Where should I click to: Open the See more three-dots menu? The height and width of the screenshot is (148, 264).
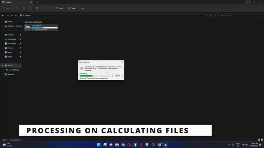[x=82, y=8]
